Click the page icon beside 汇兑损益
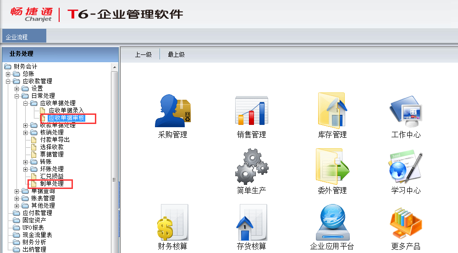This screenshot has width=458, height=253. [x=34, y=176]
